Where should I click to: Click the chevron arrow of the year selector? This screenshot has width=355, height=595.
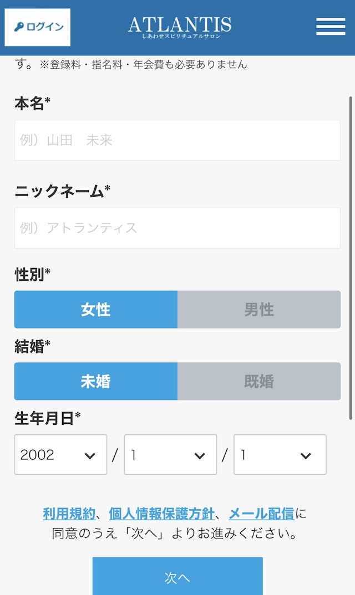pos(90,455)
